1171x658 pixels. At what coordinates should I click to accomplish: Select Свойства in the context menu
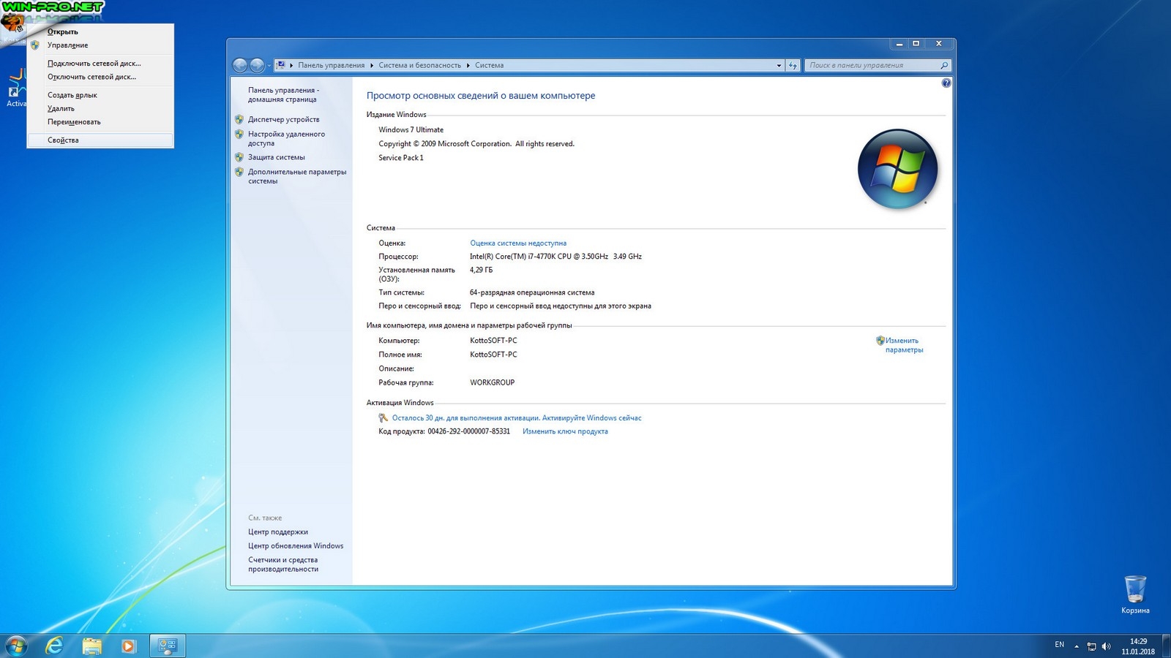click(63, 140)
